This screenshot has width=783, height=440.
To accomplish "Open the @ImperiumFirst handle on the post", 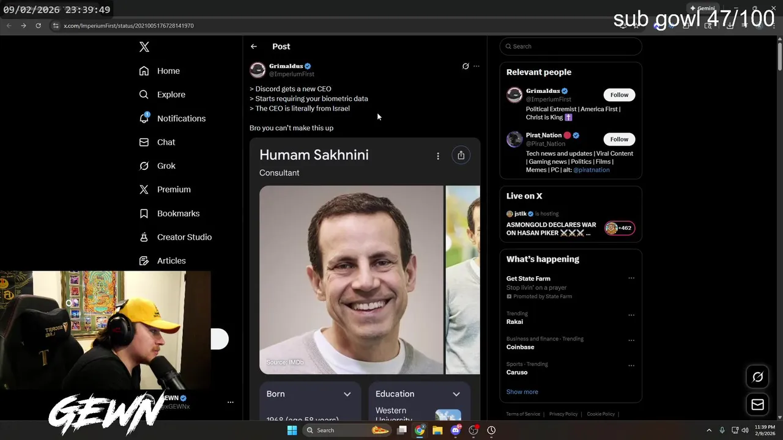I will pos(292,74).
